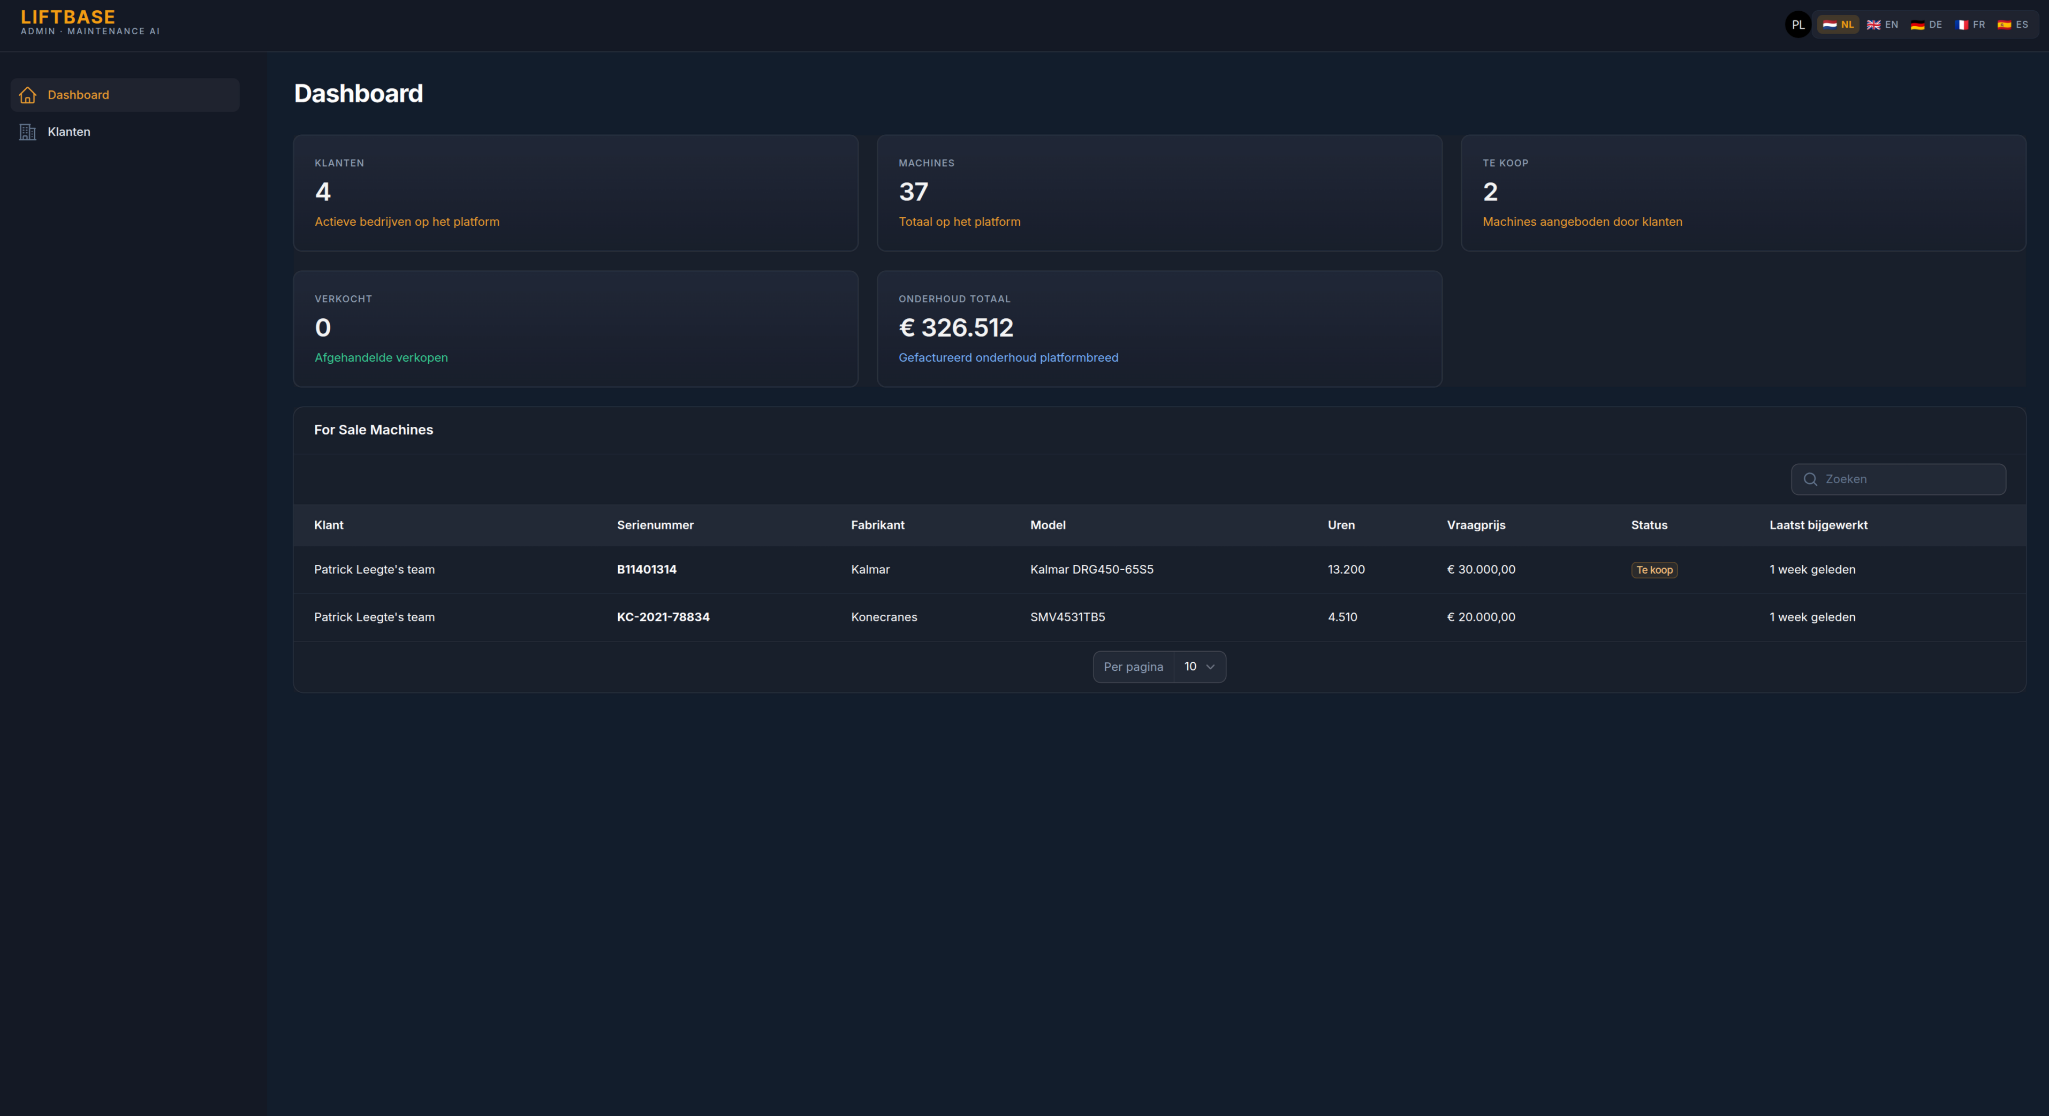2049x1116 pixels.
Task: Select the NL Dutch language option
Action: click(1838, 25)
